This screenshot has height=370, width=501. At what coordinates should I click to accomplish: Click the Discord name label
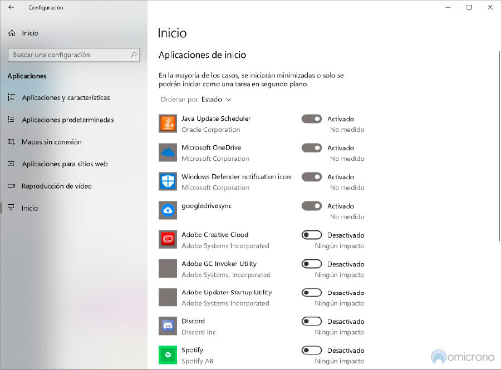[x=193, y=321]
